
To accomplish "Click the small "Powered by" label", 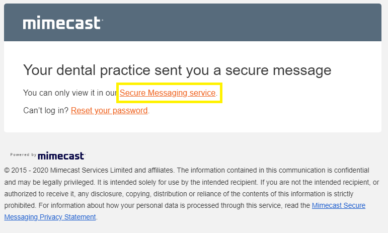I will tap(23, 155).
